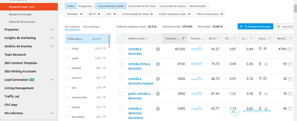Add 'comida a domicilio' with its plus icon

pyautogui.click(x=158, y=49)
